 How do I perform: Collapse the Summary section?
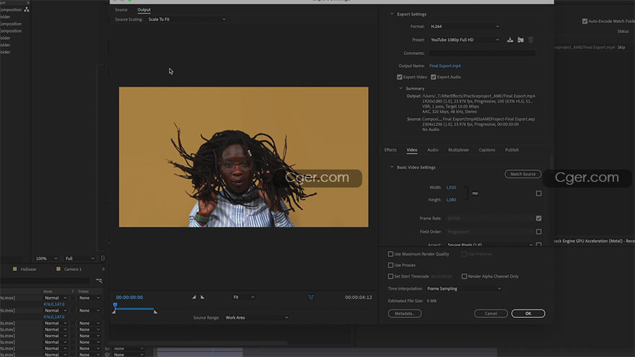401,88
